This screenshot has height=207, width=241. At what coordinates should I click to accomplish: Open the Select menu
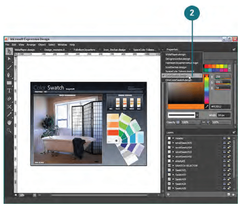[x=52, y=45]
